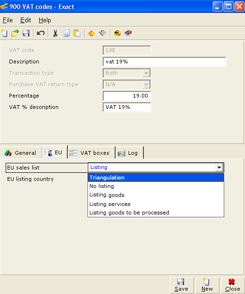This screenshot has width=245, height=294.
Task: Open the Edit menu
Action: tap(26, 20)
